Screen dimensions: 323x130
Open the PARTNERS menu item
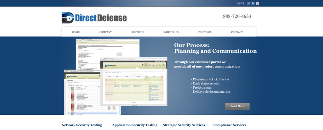(205, 32)
